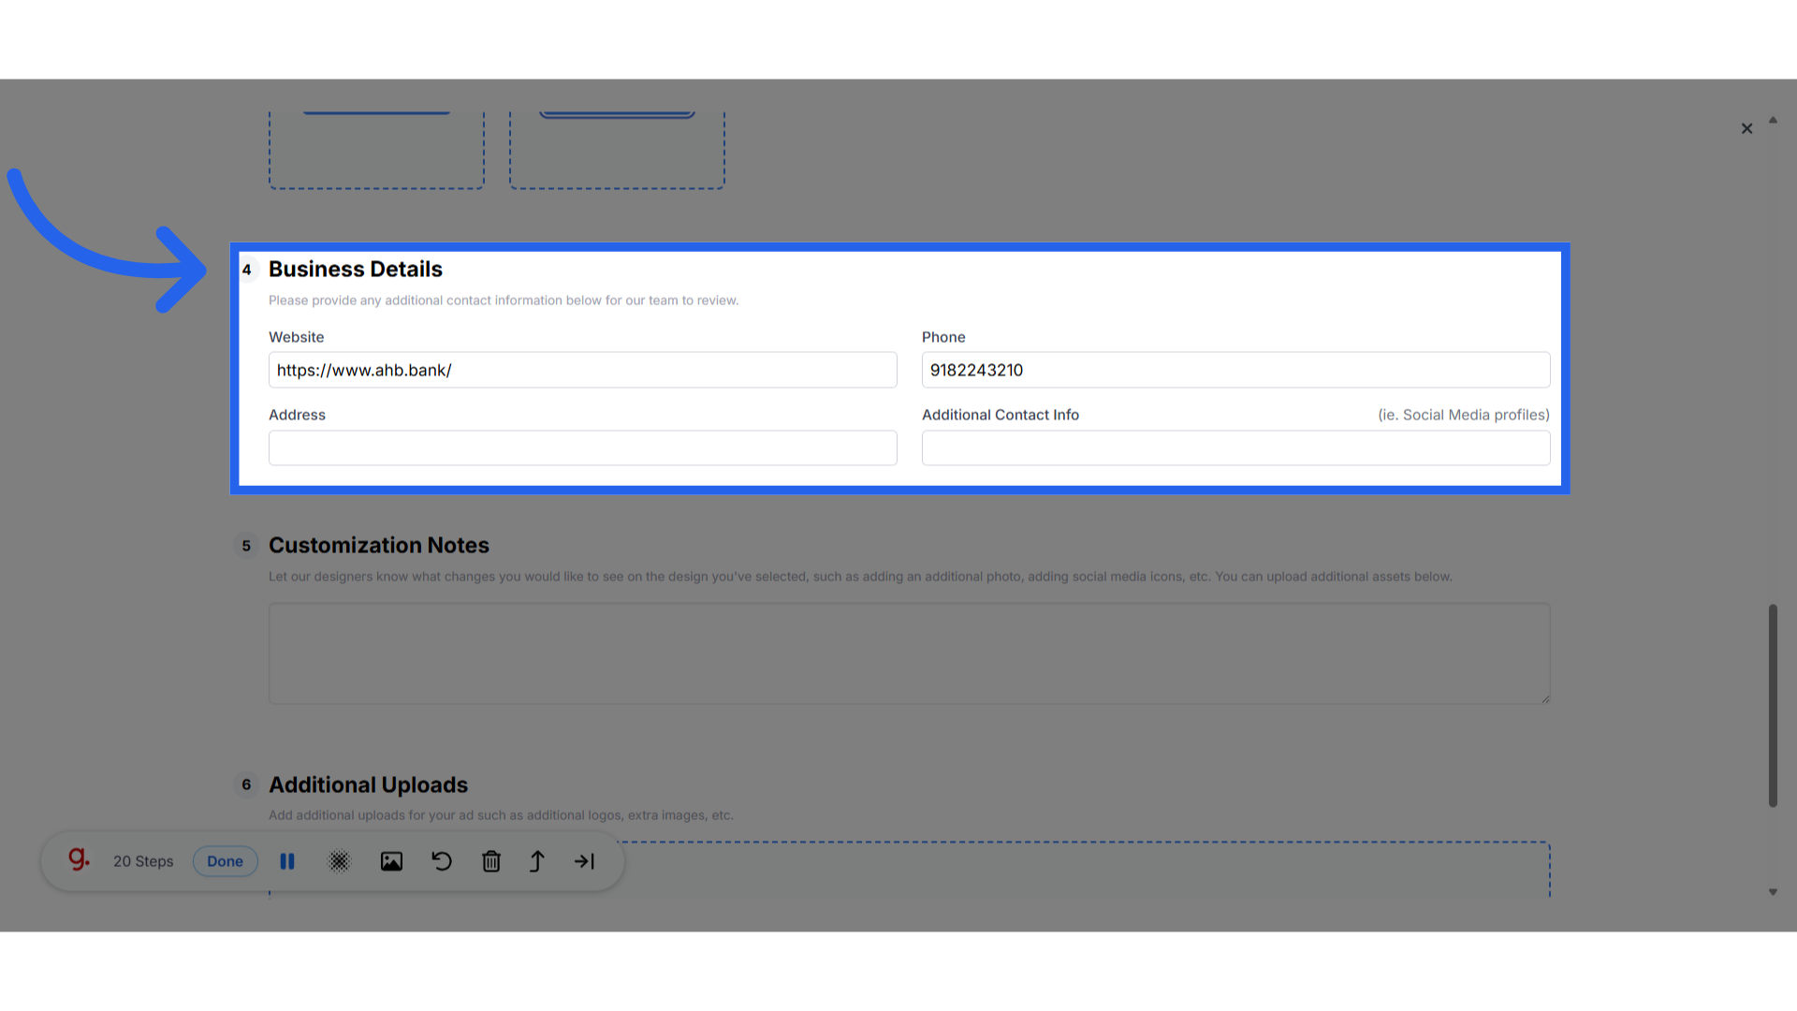
Task: Click the 'Customization Notes' heading
Action: tap(379, 545)
